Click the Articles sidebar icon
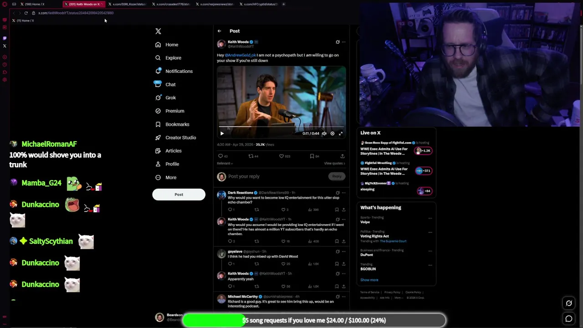583x328 pixels. (x=158, y=150)
